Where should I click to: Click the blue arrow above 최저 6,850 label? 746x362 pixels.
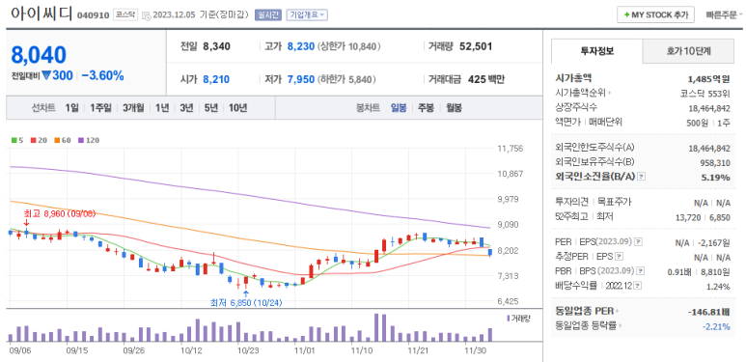click(x=245, y=294)
